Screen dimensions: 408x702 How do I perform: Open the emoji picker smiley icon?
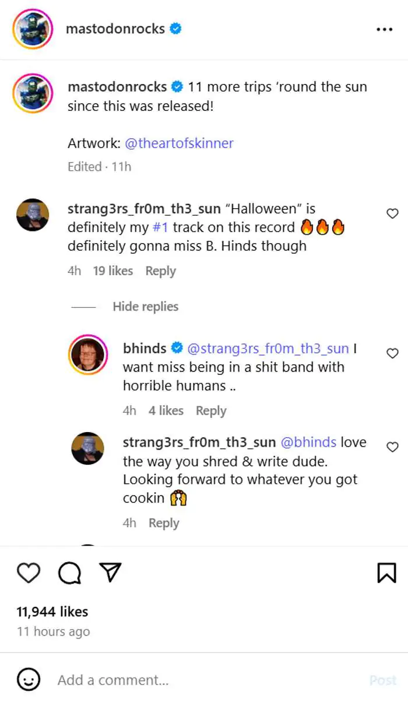click(x=29, y=680)
